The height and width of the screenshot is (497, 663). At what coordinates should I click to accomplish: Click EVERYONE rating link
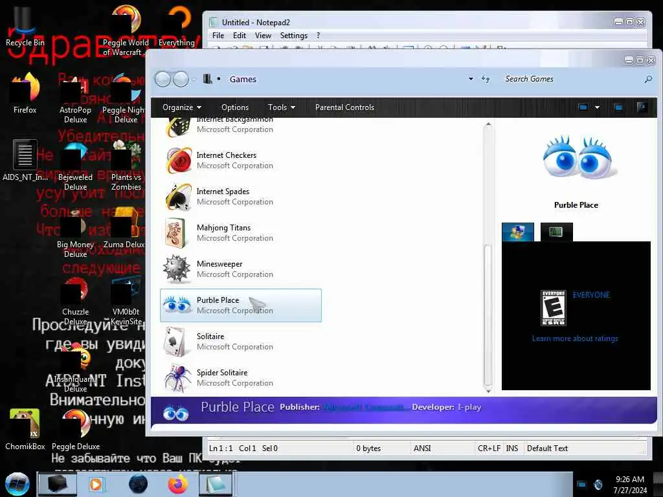[x=591, y=295]
